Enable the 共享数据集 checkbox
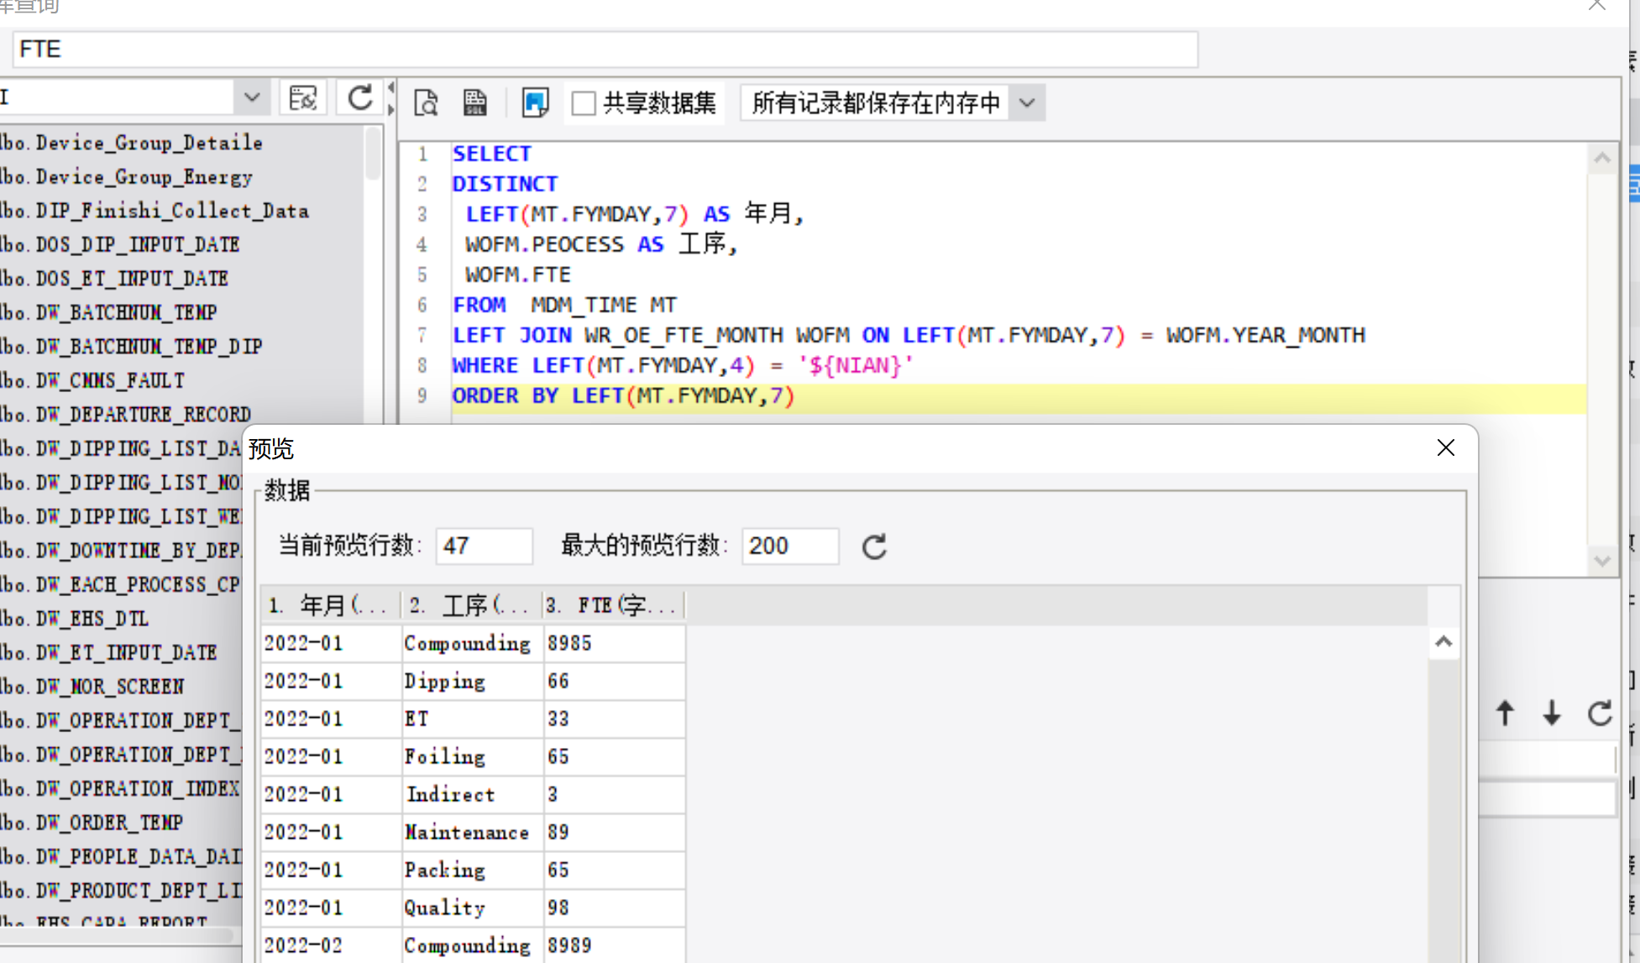 pyautogui.click(x=584, y=103)
